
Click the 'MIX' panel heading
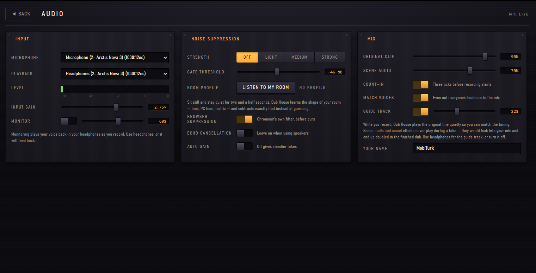tap(371, 39)
